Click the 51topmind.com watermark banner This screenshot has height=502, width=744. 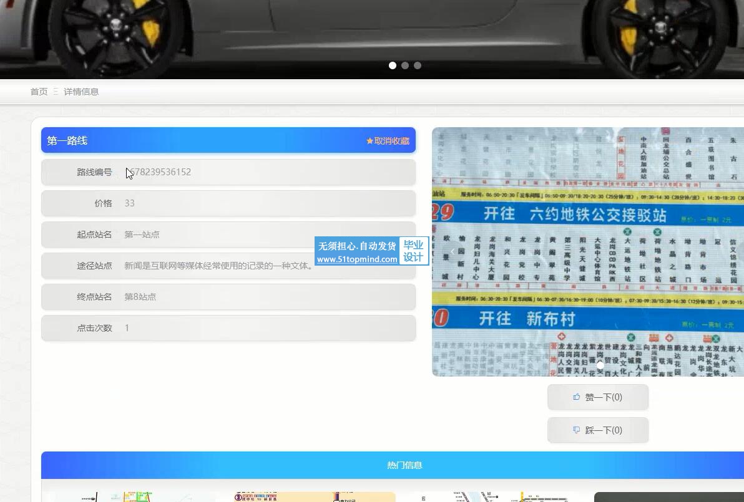click(371, 251)
